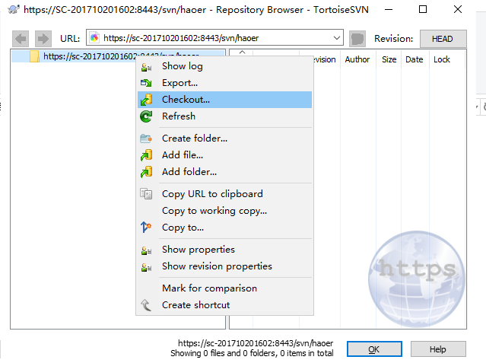Screen dimensions: 486x363
Task: Sort by the Author column header
Action: click(357, 59)
